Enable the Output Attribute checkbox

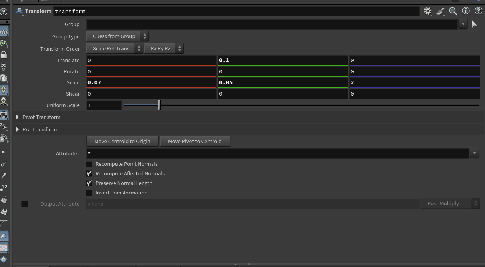coord(25,204)
